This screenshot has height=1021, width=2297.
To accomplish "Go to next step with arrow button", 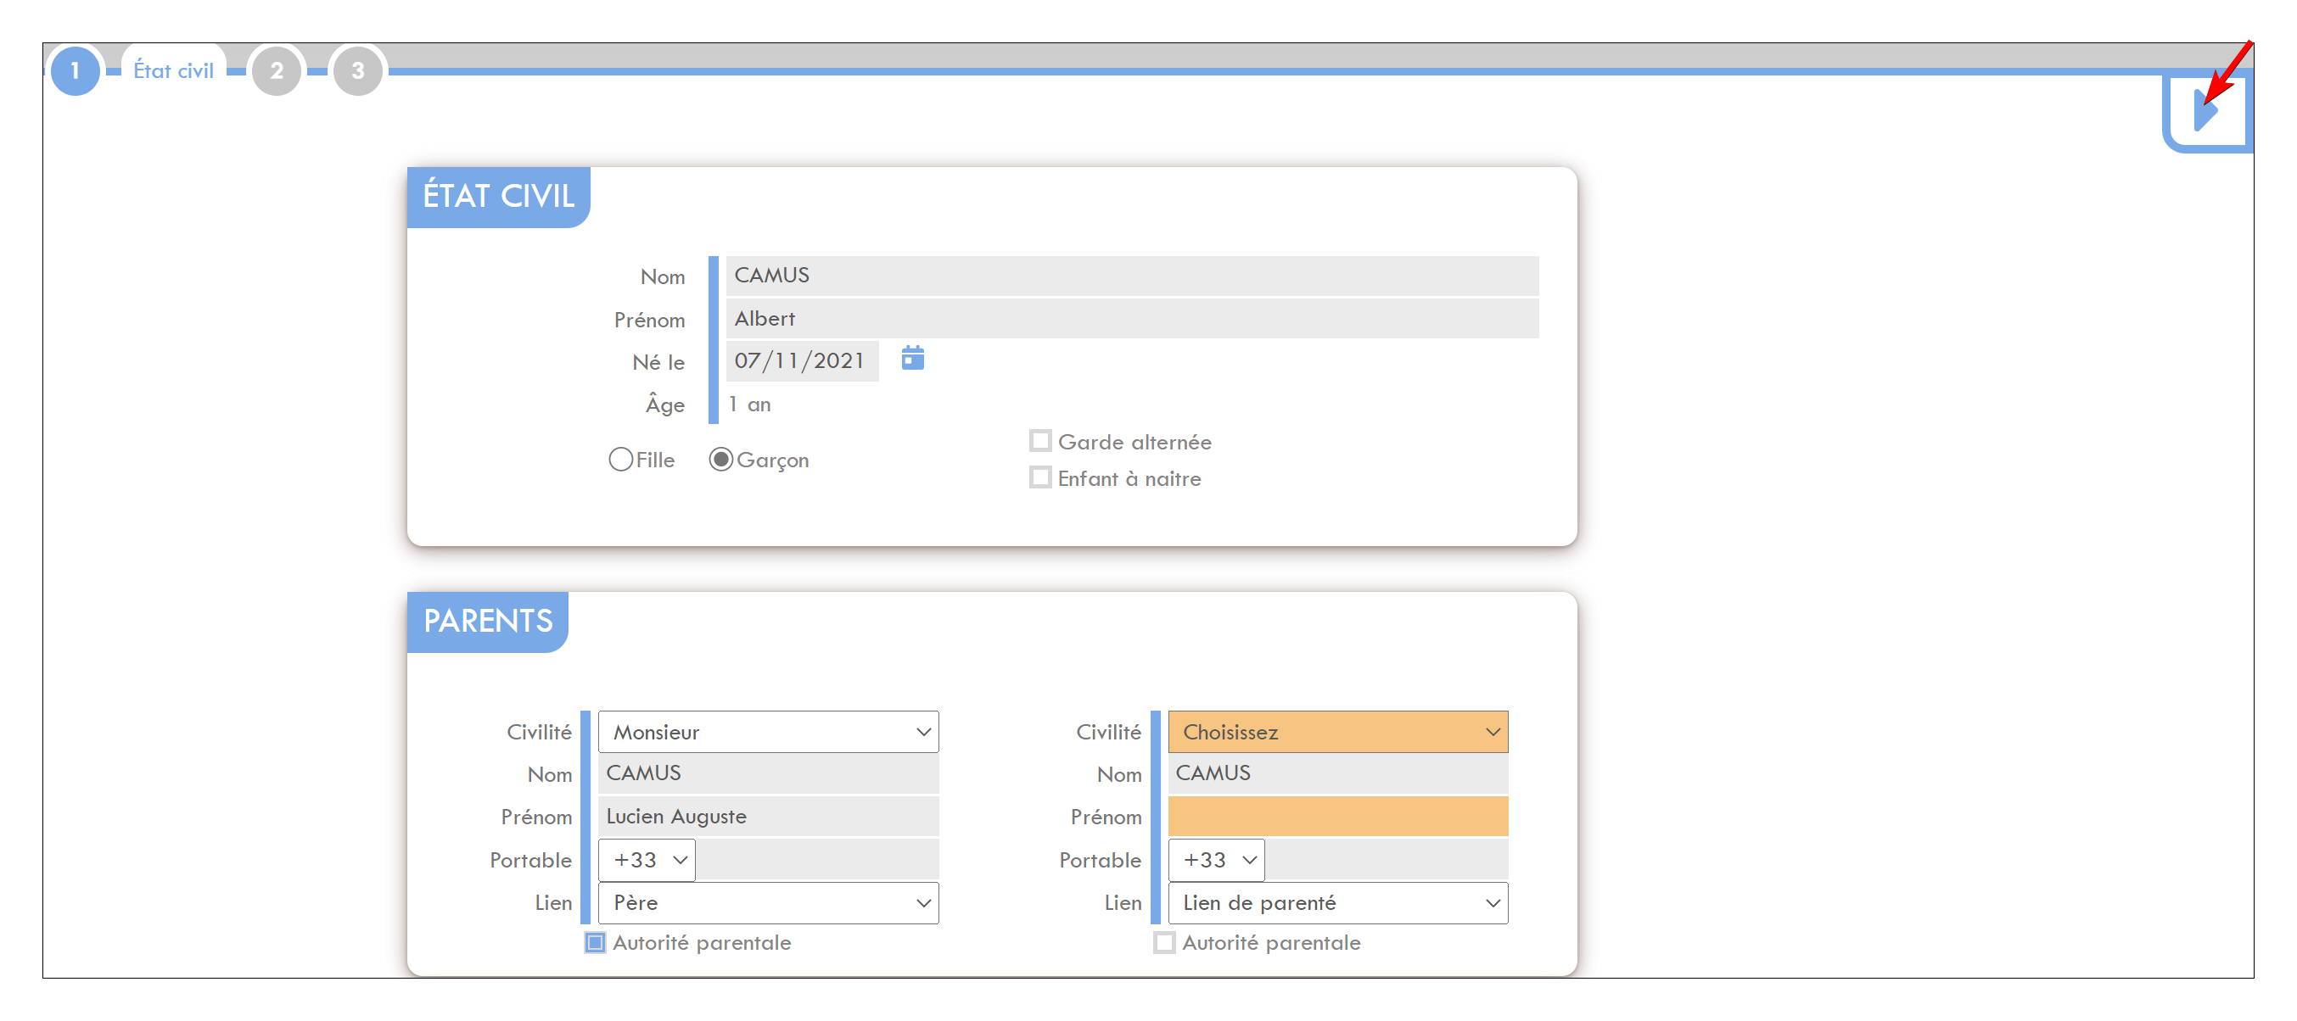I will [x=2208, y=112].
